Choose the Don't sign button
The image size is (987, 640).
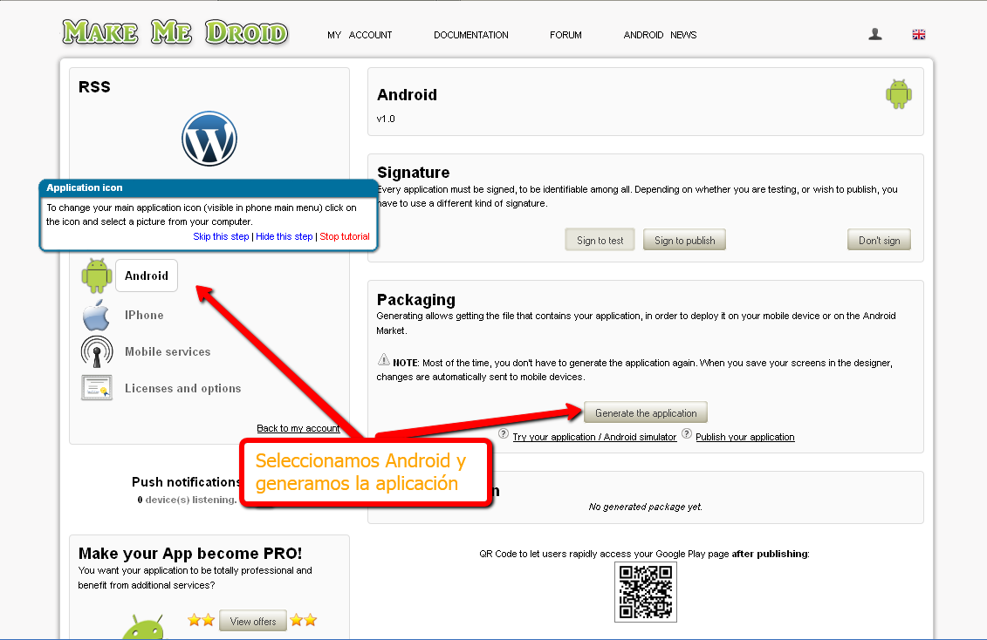(x=879, y=241)
